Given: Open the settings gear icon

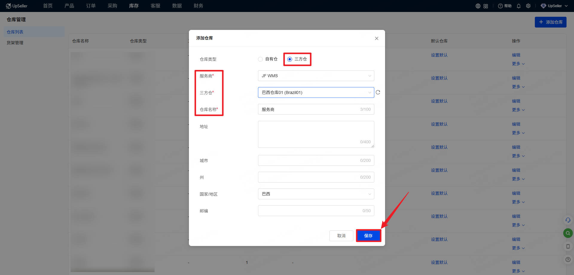Looking at the screenshot, I should pyautogui.click(x=528, y=6).
